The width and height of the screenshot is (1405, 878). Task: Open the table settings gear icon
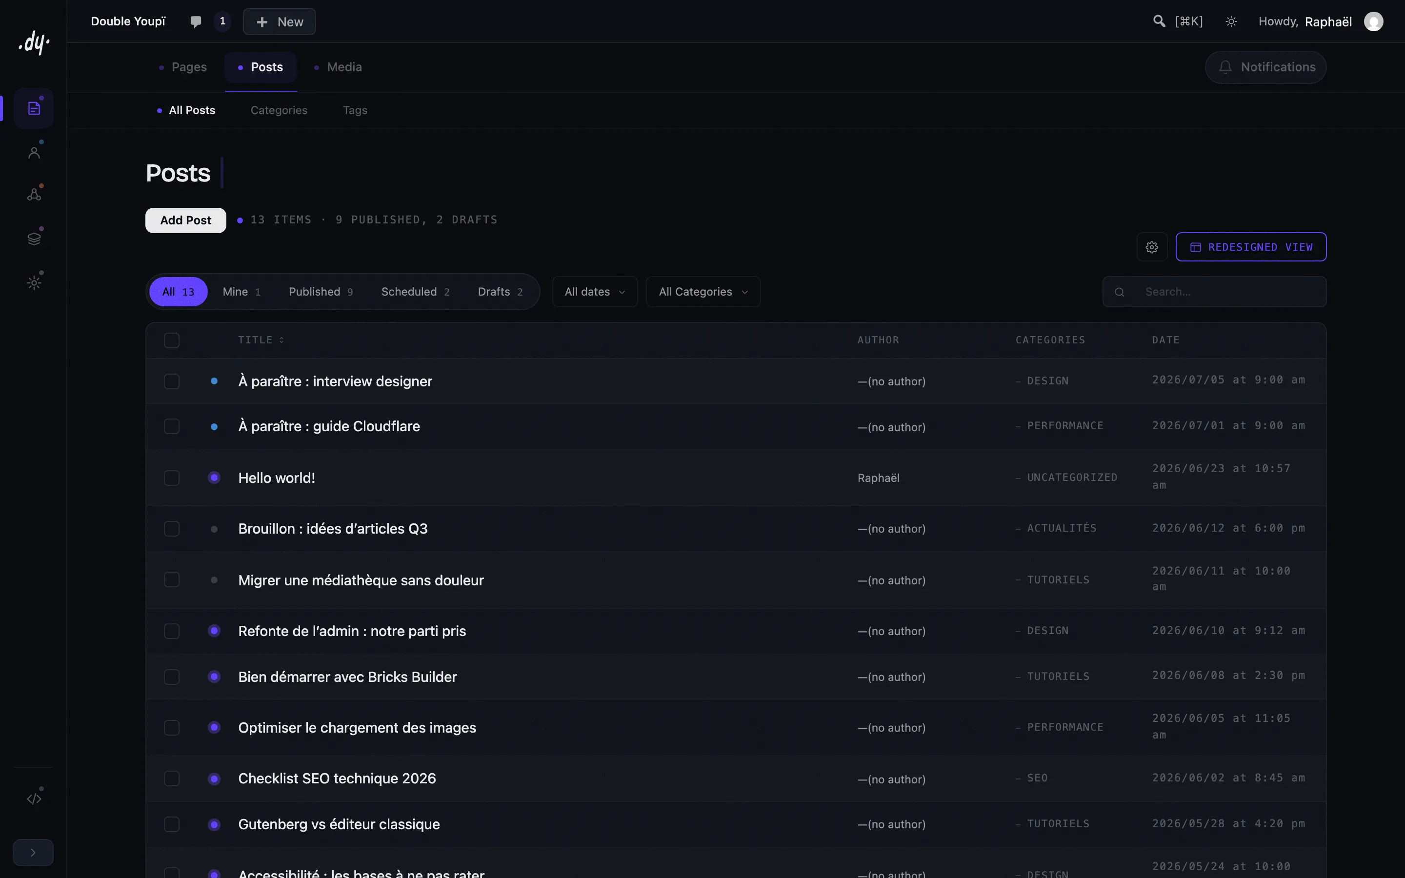point(1152,247)
